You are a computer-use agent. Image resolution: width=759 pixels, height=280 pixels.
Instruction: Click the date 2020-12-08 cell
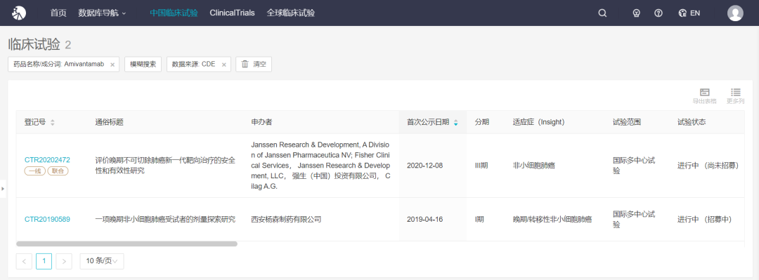tap(425, 166)
